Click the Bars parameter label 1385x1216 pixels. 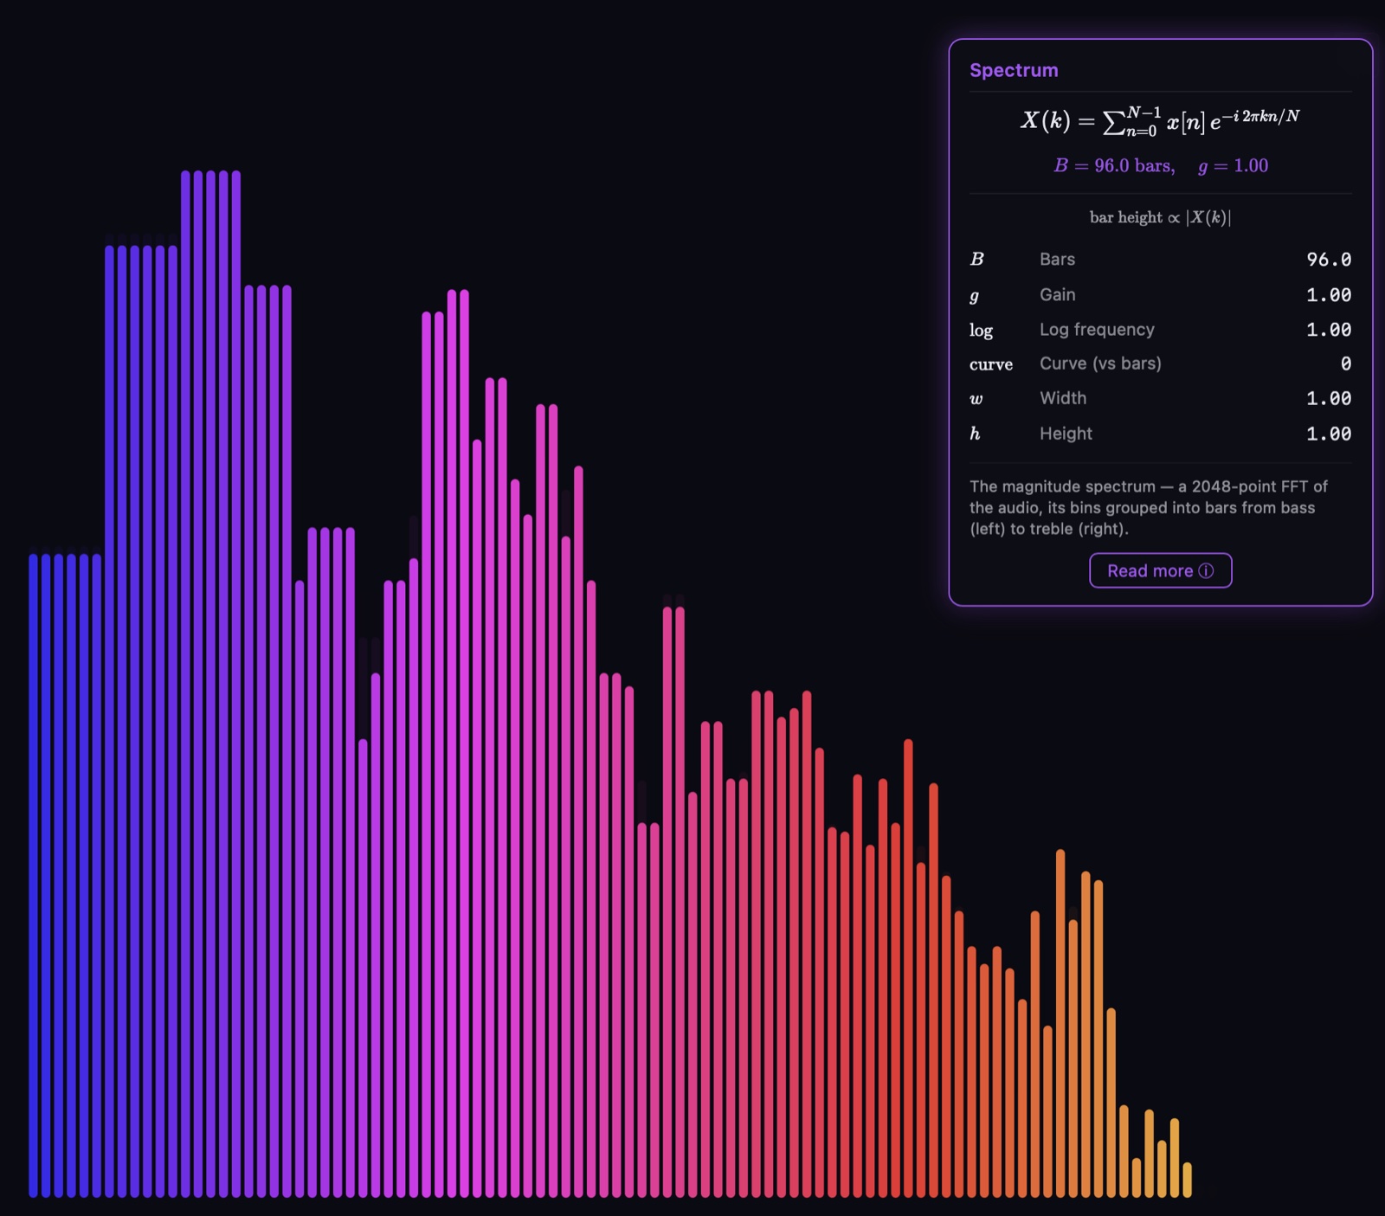coord(1057,260)
